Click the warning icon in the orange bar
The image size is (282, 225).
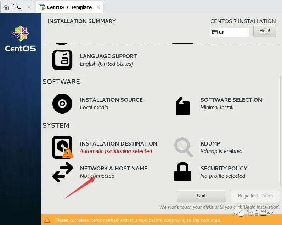click(47, 220)
